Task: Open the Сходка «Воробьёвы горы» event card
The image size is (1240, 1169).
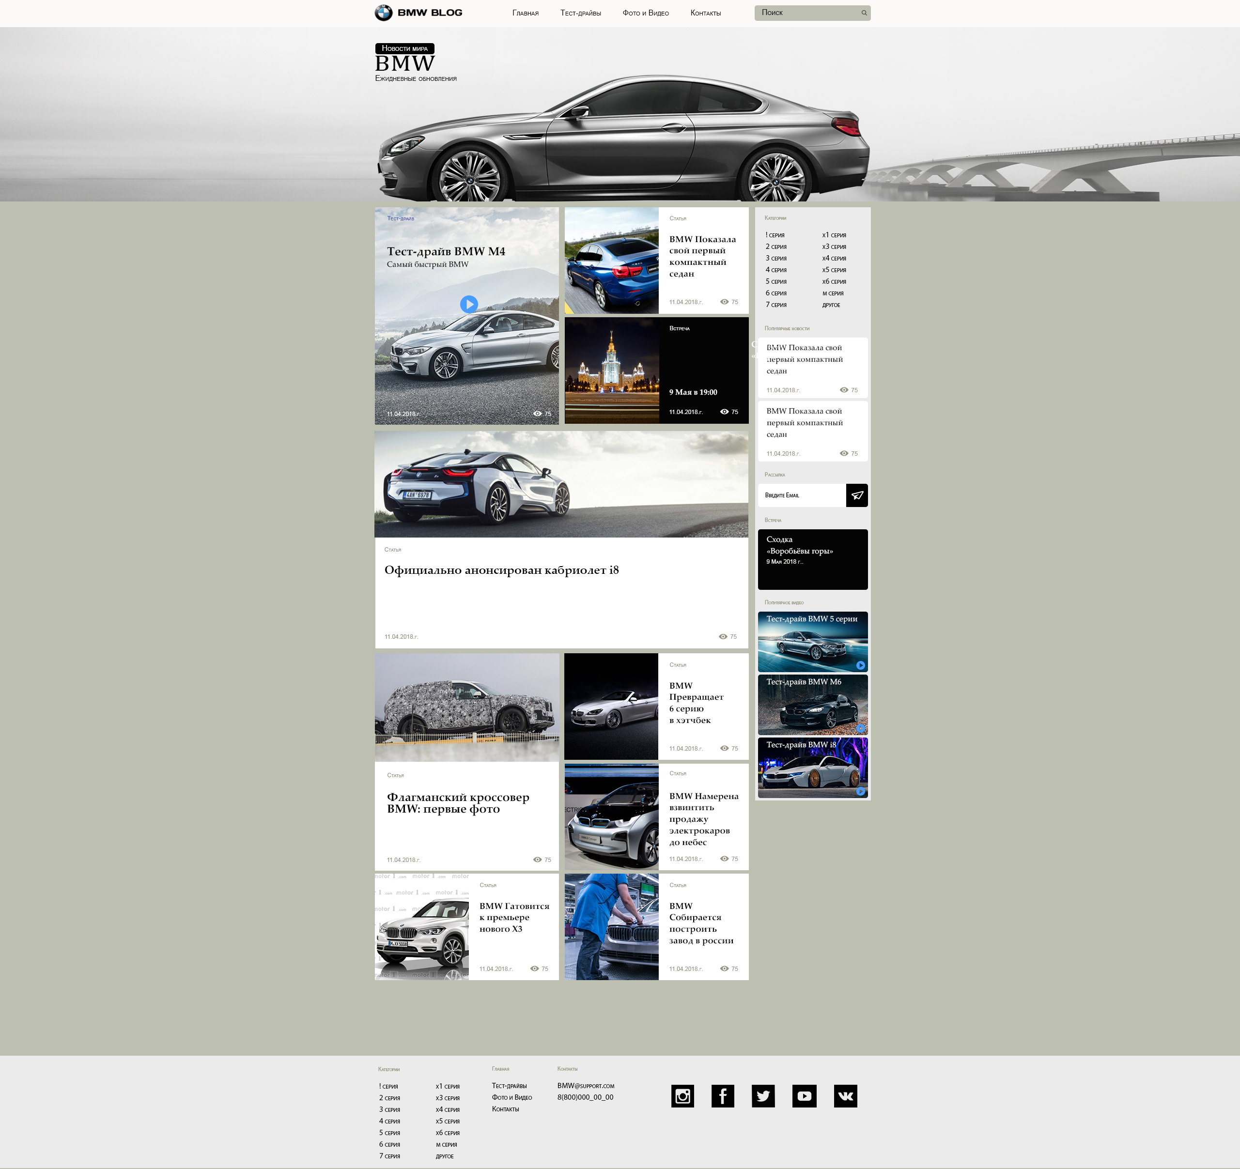Action: [813, 560]
